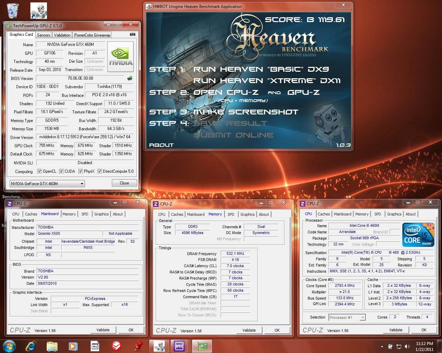Open the volume speaker tray icon
This screenshot has height=353, width=442.
407,346
